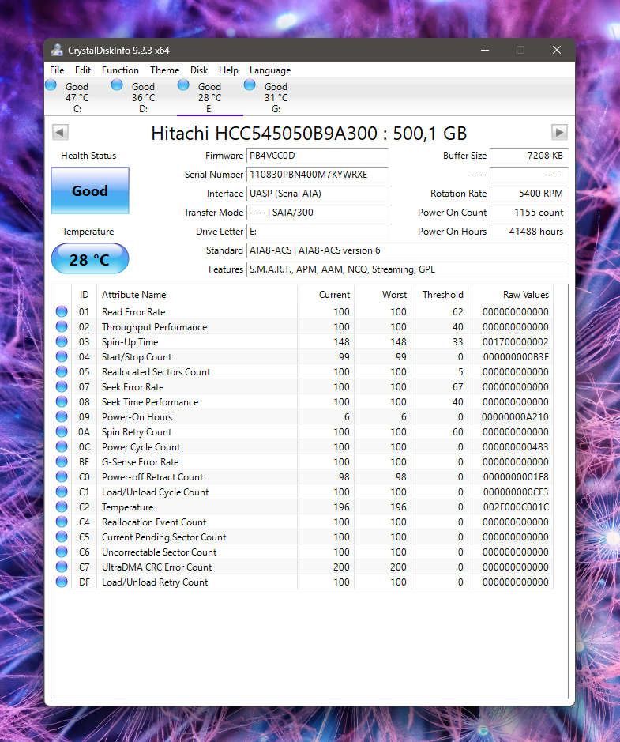
Task: Click the Serial Number field
Action: pos(317,175)
